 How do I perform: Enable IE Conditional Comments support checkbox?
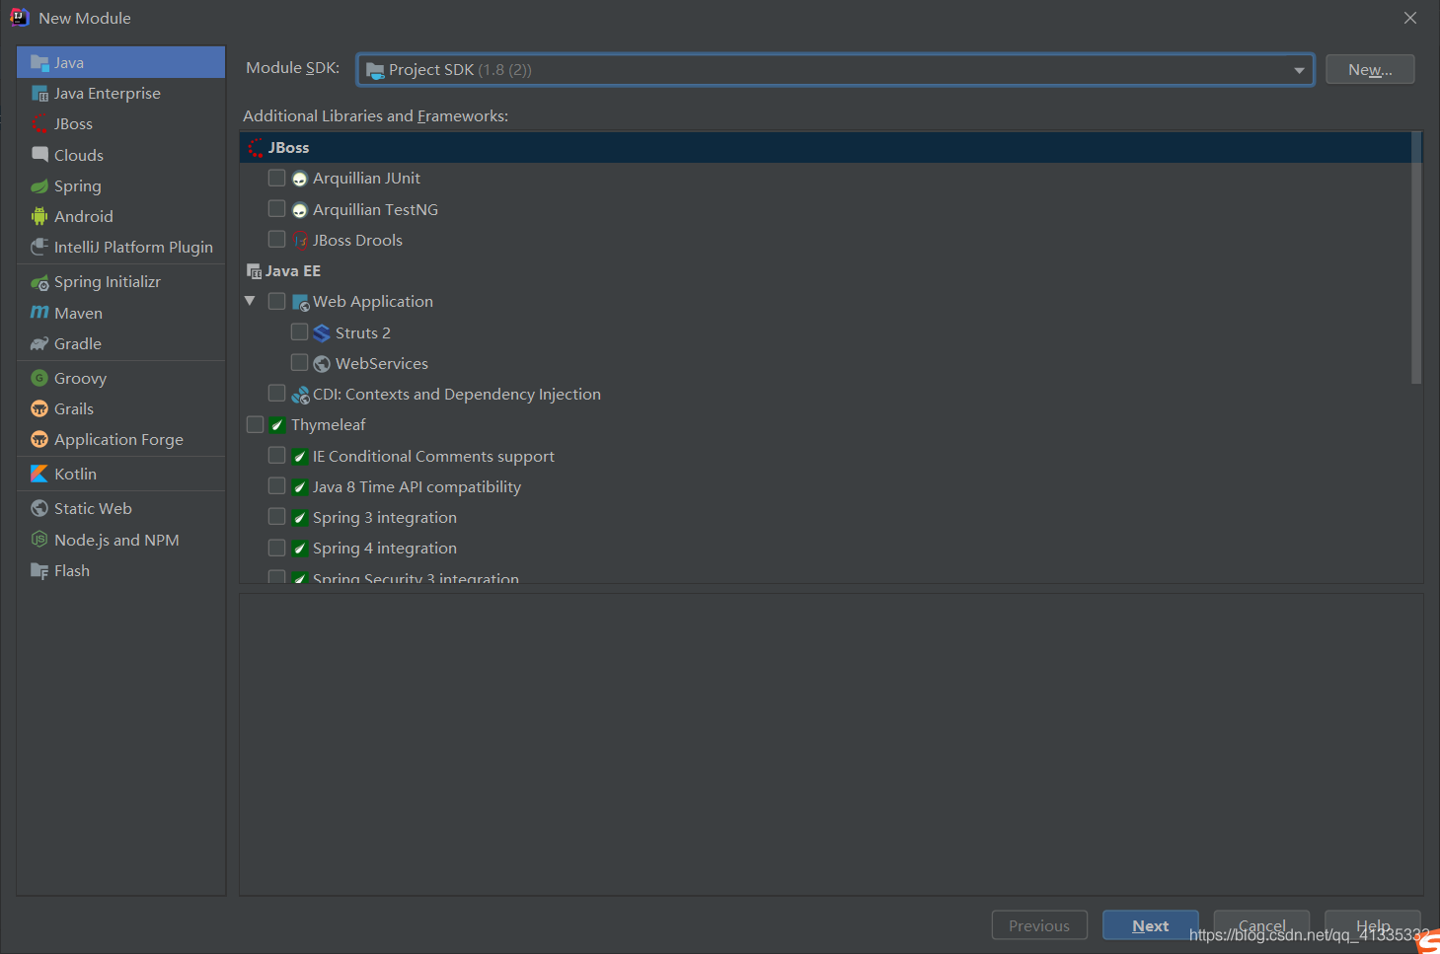pyautogui.click(x=276, y=456)
